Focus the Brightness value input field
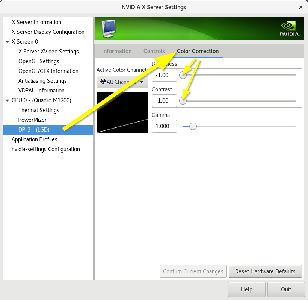 point(164,75)
